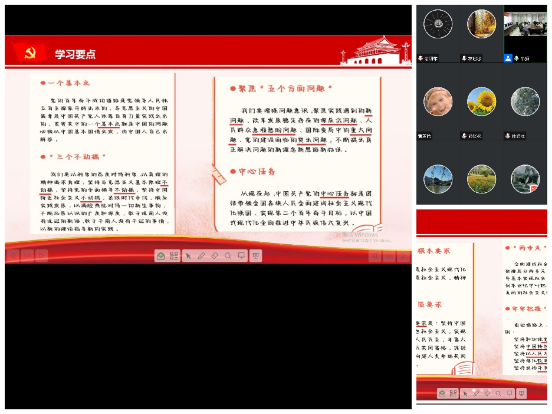
Task: Go back using bottom-right previous arrow
Action: pos(375,256)
